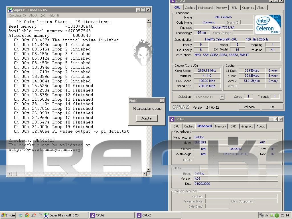292x219 pixels.
Task: Click the Multiplier value x 11.0
Action: click(207, 76)
